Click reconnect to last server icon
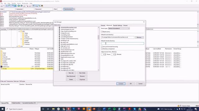Screen dimensions: 199x111 [x=30, y=6]
